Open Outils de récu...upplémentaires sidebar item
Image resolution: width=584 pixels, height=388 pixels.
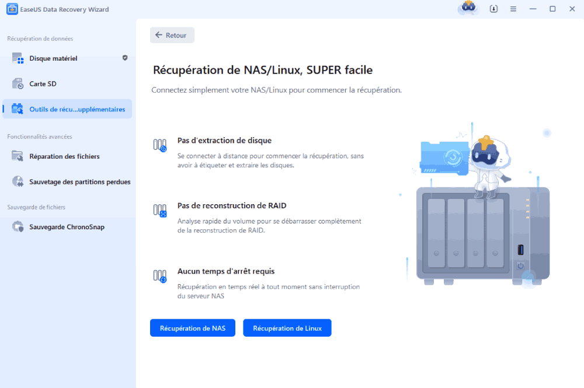click(x=67, y=109)
